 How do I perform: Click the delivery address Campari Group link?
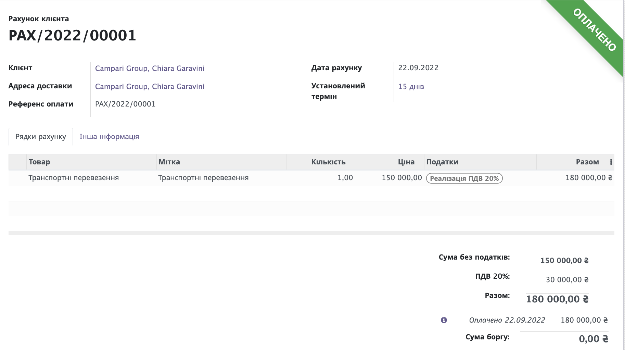[150, 86]
